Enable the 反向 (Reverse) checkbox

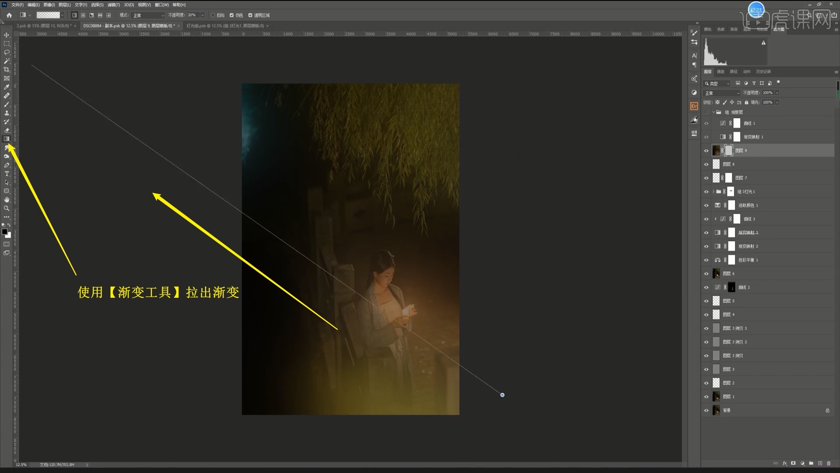(x=213, y=15)
